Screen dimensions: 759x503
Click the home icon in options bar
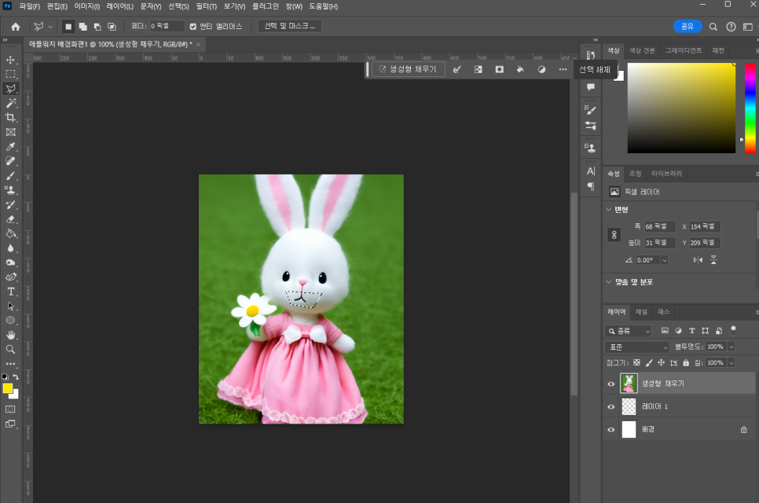[16, 26]
